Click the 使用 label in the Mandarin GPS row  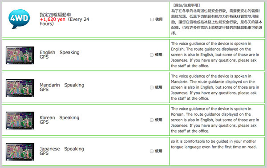[158, 87]
